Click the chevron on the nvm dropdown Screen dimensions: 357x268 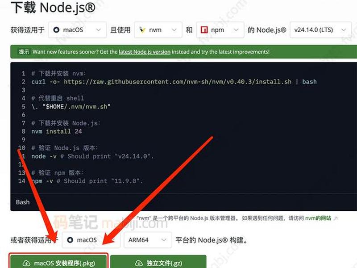[174, 30]
